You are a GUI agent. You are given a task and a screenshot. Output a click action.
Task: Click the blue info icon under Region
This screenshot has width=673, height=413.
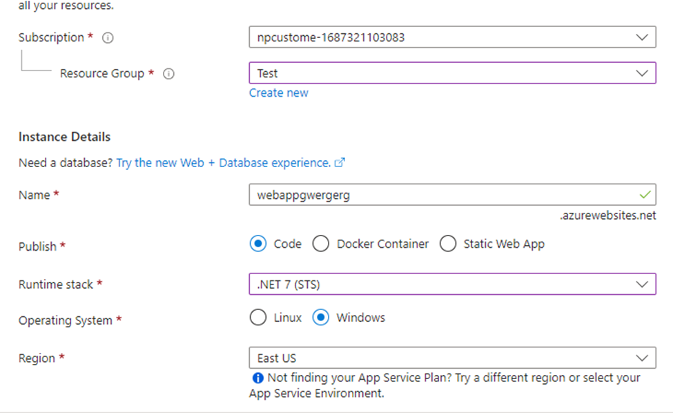click(257, 378)
